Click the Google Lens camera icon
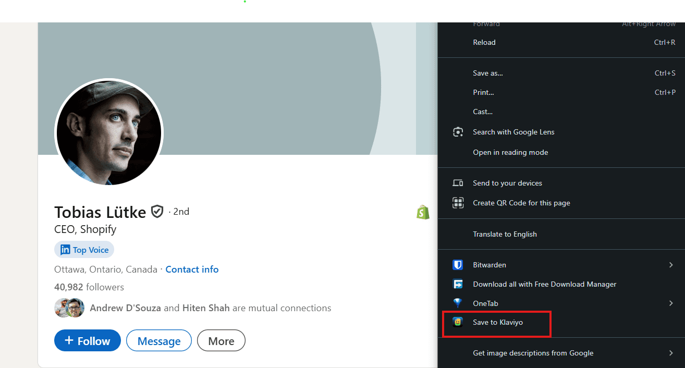 point(458,132)
